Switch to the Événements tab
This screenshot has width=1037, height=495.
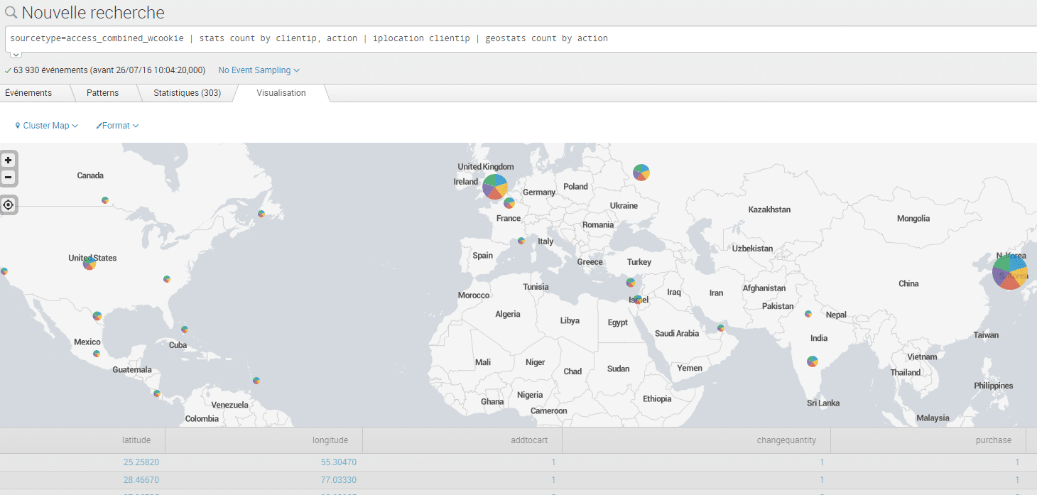coord(28,93)
